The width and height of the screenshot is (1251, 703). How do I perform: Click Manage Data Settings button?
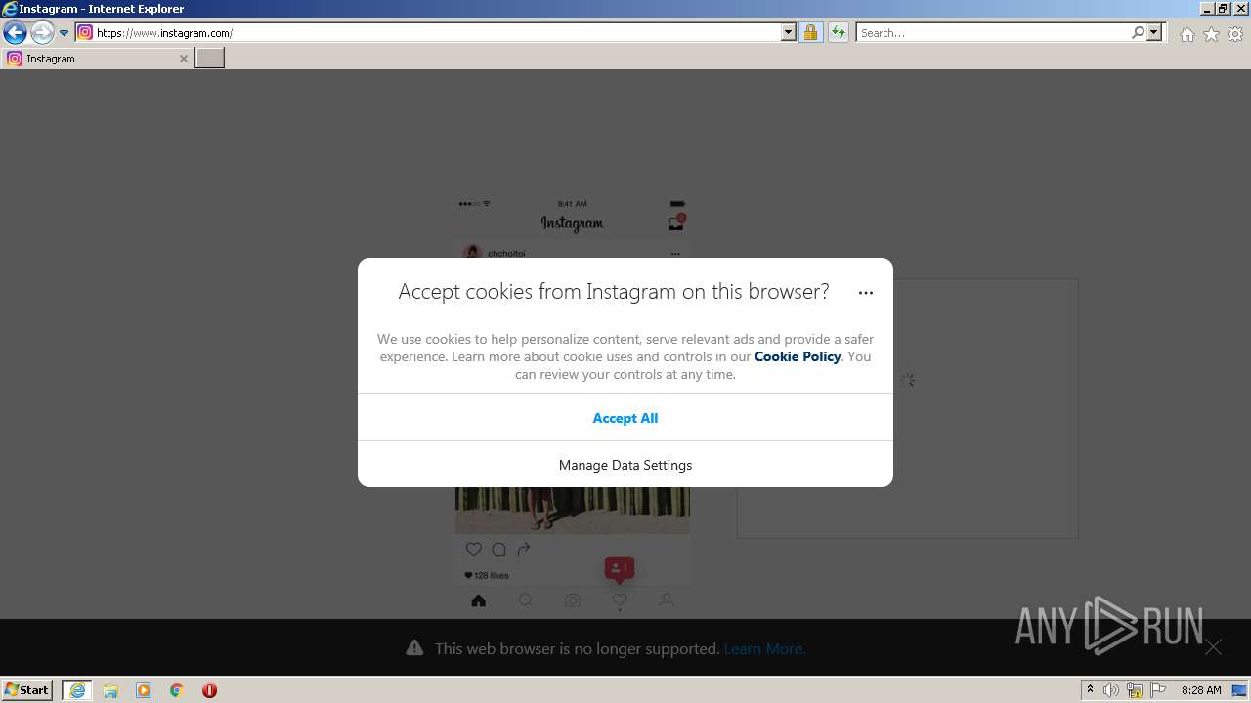point(625,465)
